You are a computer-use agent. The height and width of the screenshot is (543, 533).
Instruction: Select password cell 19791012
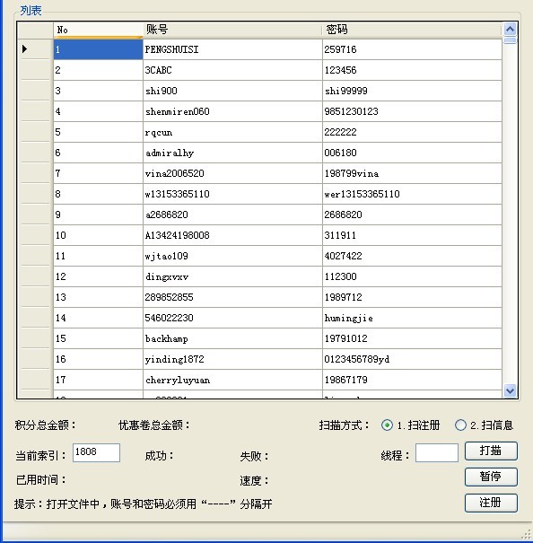(x=412, y=338)
